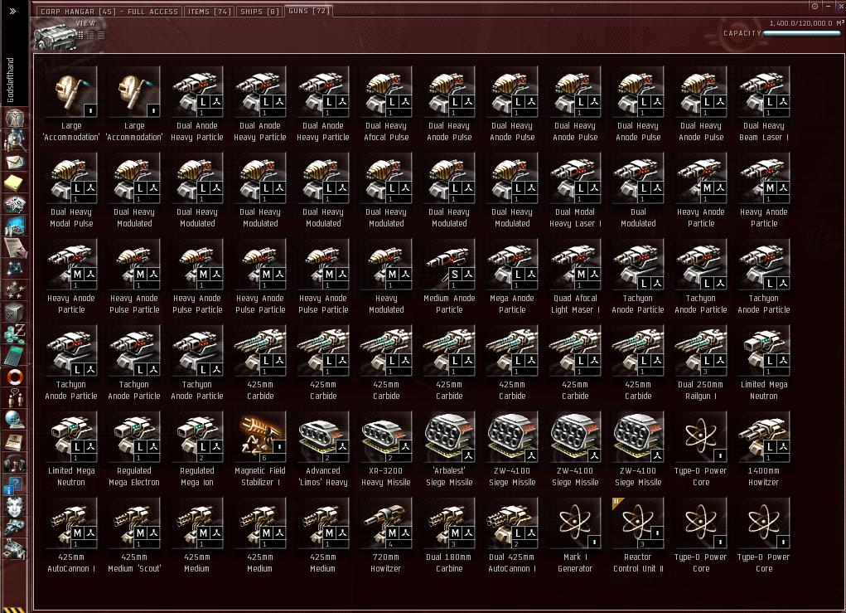This screenshot has height=613, width=846.
Task: Open the chat channels people icon
Action: 15,398
